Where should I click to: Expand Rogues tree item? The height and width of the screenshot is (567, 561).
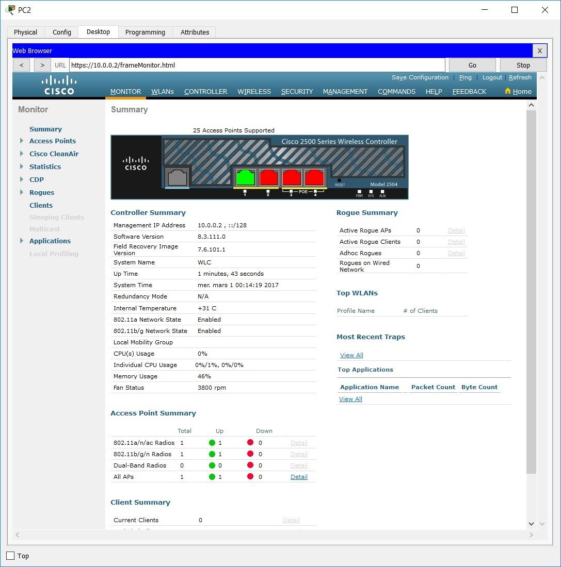click(x=21, y=192)
